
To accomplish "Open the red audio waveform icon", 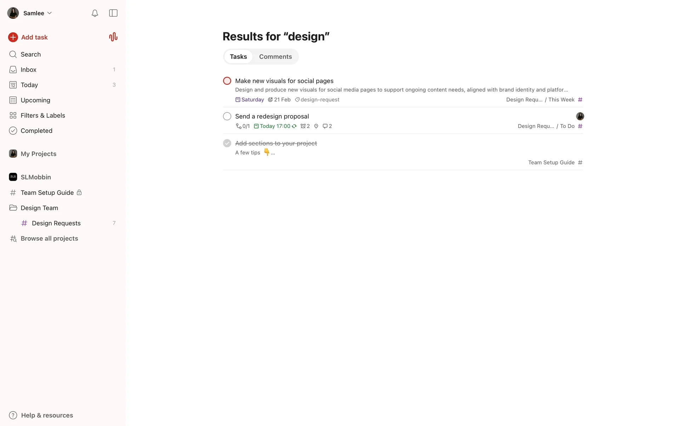I will (x=113, y=37).
